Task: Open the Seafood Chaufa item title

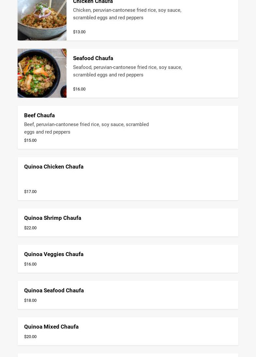Action: tap(93, 58)
